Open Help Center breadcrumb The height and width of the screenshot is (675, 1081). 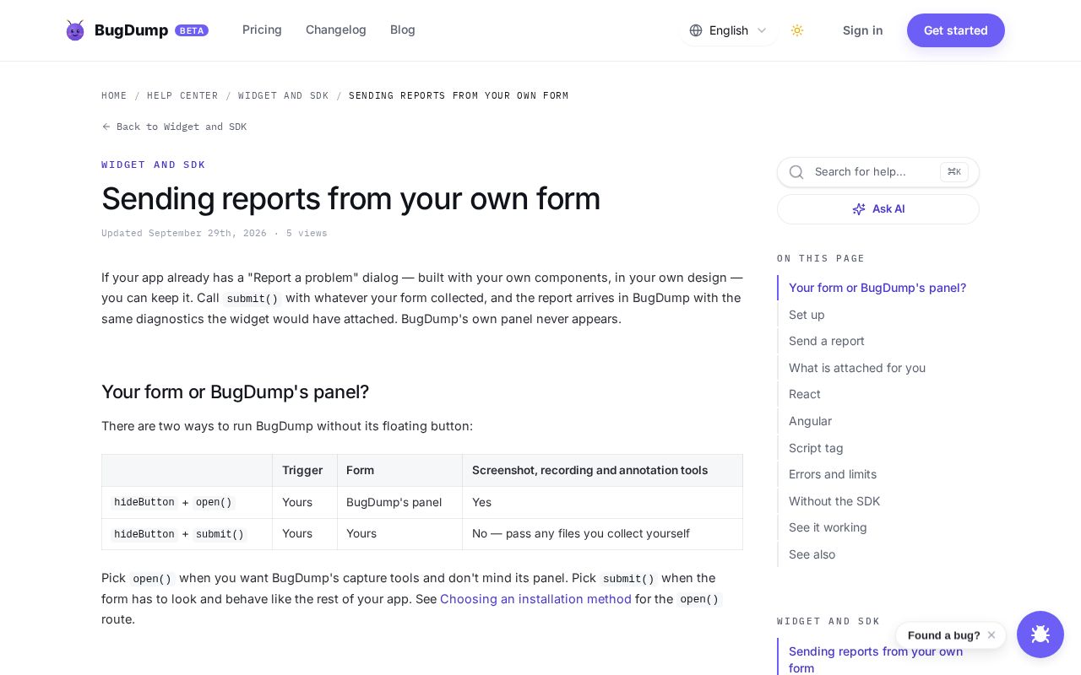click(x=182, y=95)
